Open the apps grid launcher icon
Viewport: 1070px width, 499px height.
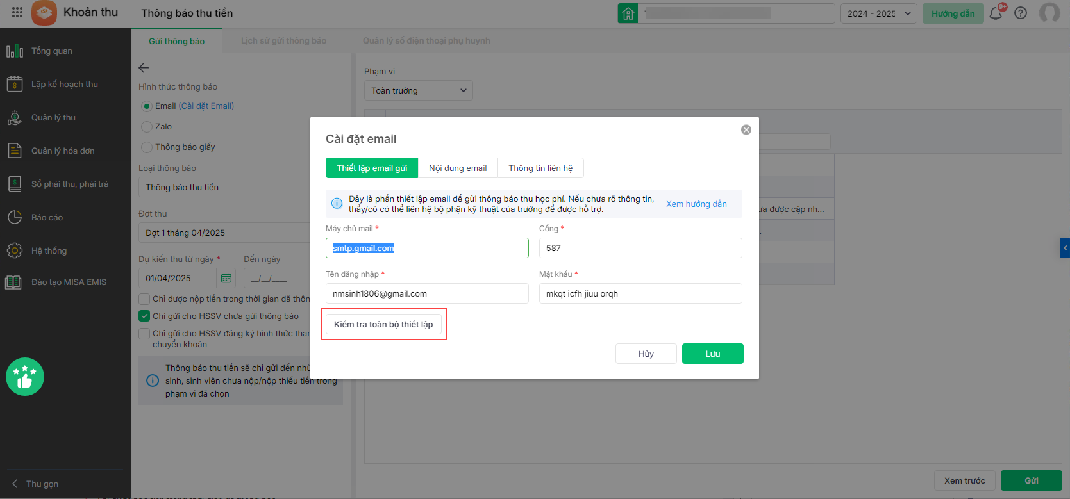click(17, 13)
